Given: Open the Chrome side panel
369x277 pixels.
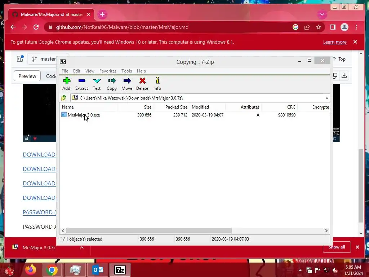Looking at the screenshot, I should tap(333, 27).
